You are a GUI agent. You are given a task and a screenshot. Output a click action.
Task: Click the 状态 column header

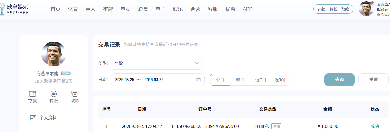375,109
